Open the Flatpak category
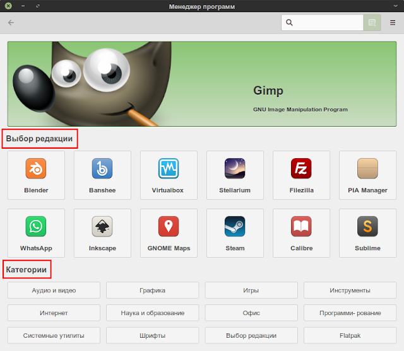The image size is (404, 351). click(x=350, y=336)
